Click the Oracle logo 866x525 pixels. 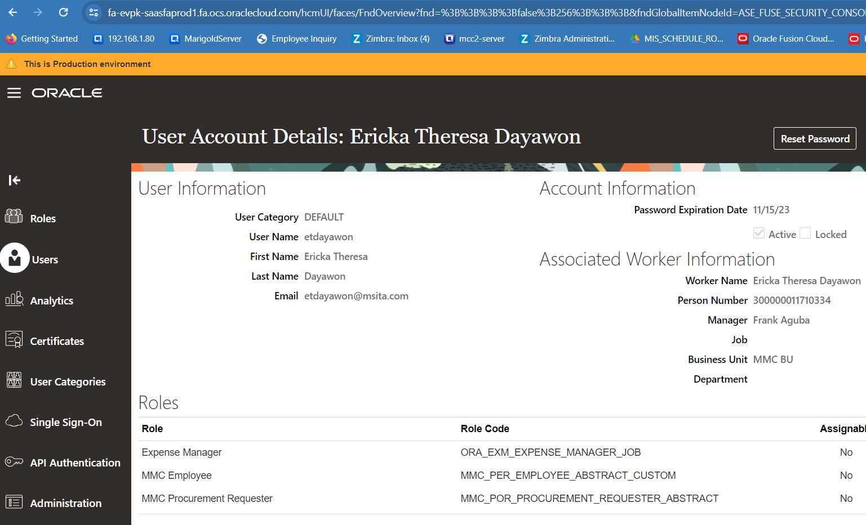point(67,93)
